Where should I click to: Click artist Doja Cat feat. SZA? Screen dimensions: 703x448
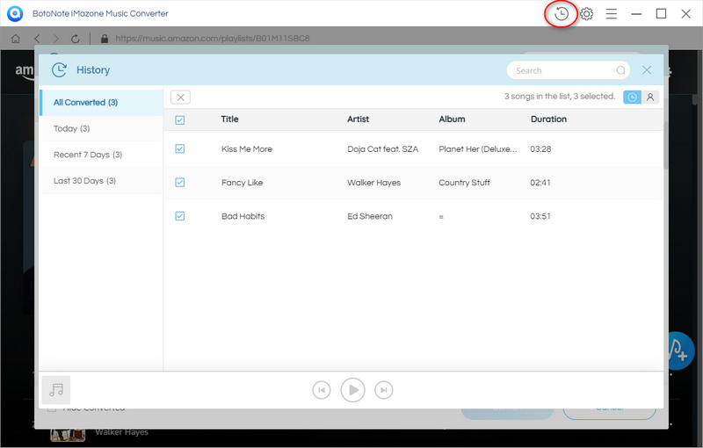click(x=382, y=149)
